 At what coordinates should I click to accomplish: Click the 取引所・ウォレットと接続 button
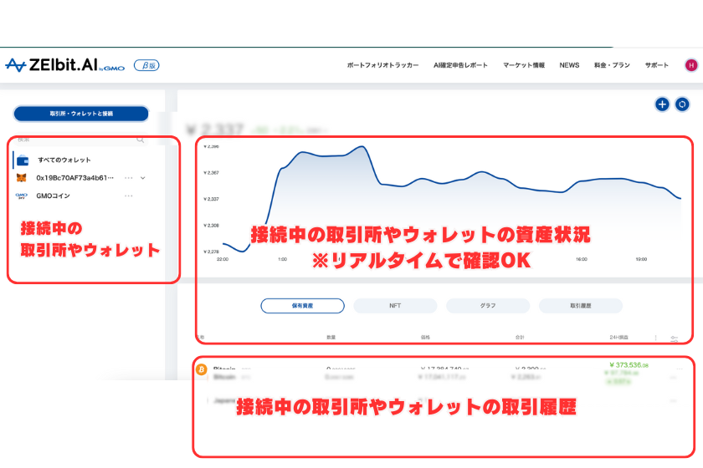[x=81, y=113]
